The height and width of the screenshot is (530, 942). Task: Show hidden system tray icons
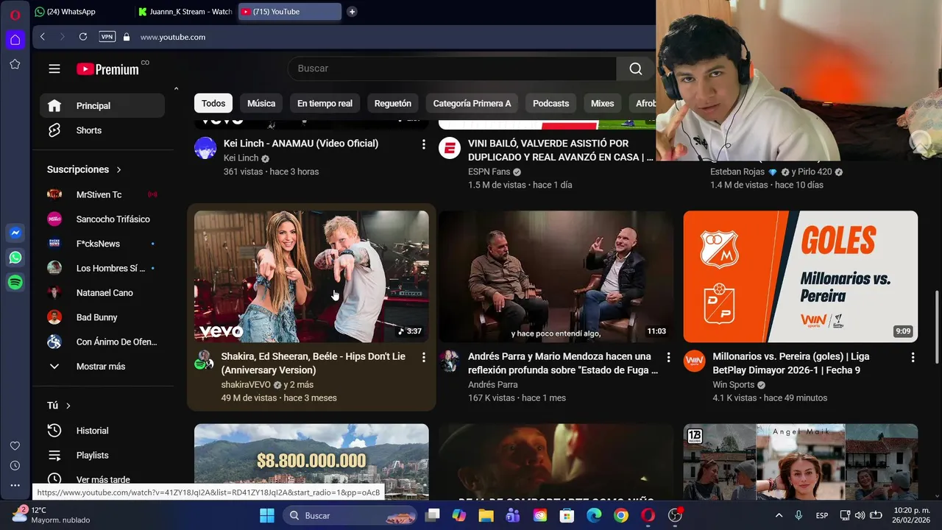[779, 515]
